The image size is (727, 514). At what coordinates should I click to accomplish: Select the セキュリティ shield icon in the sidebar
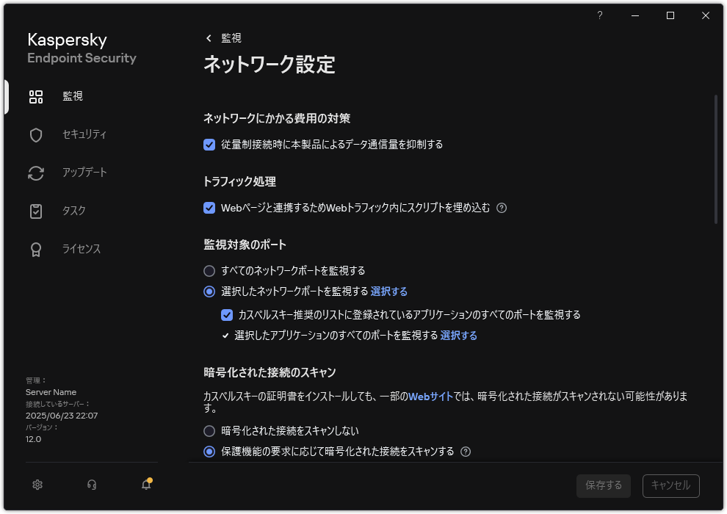coord(35,134)
